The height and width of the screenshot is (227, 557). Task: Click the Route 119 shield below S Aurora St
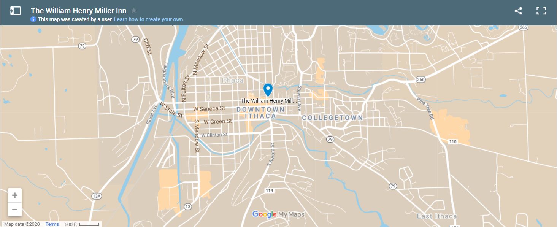pyautogui.click(x=270, y=190)
